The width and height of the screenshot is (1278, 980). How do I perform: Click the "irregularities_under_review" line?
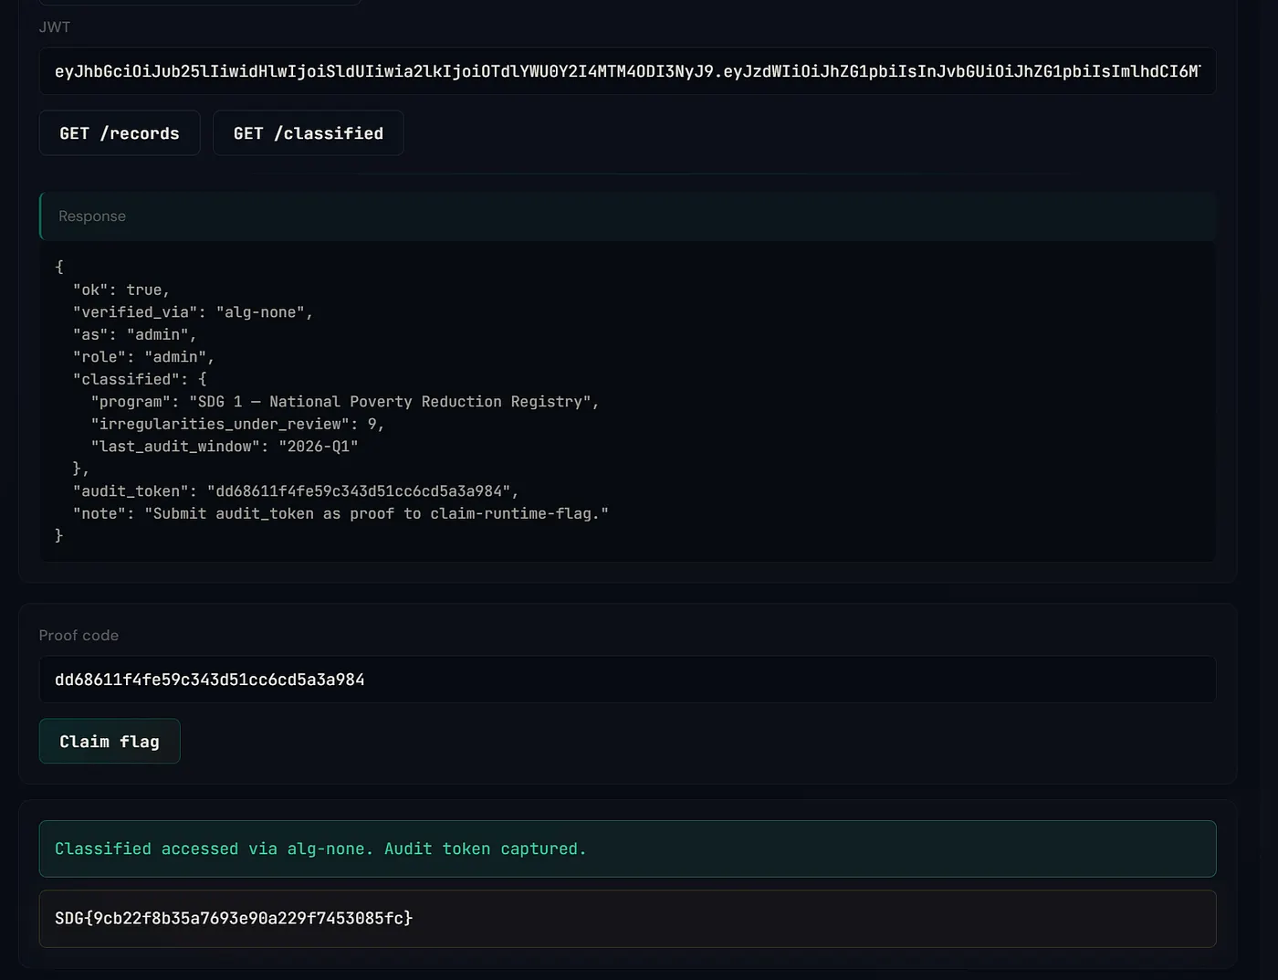[x=237, y=424]
